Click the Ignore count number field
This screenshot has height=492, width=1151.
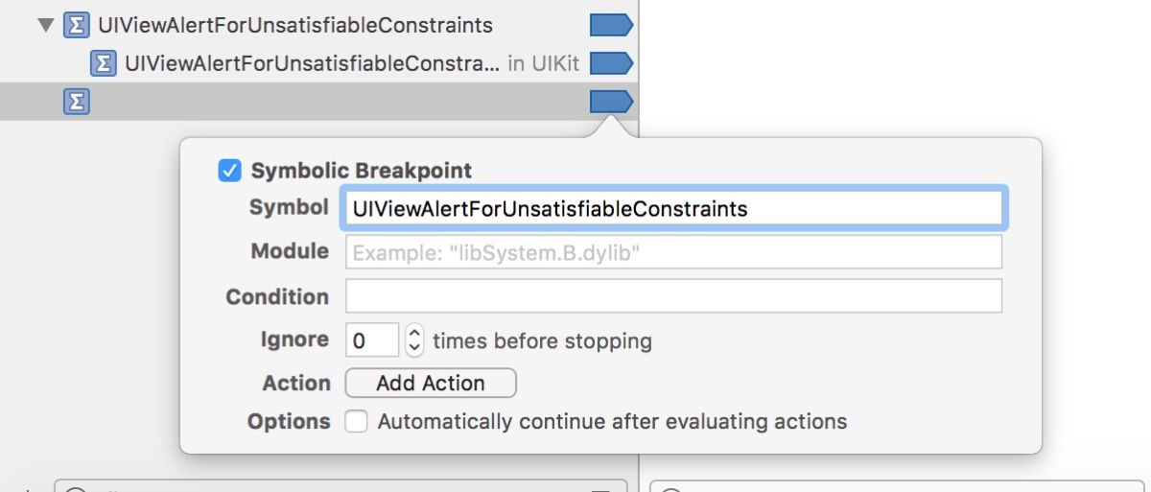coord(371,340)
